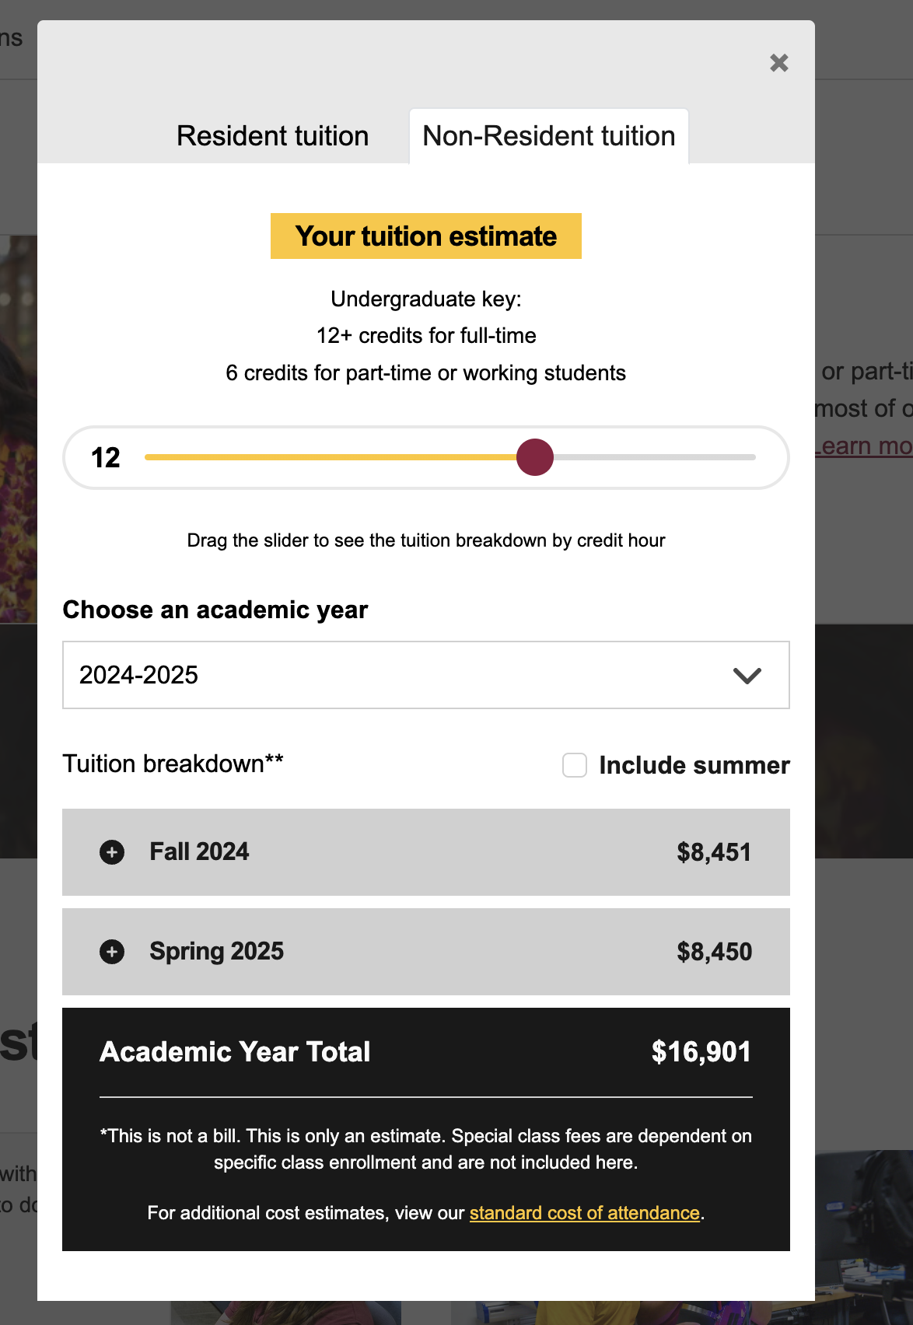
Task: Click the credit count number 12
Action: coord(106,458)
